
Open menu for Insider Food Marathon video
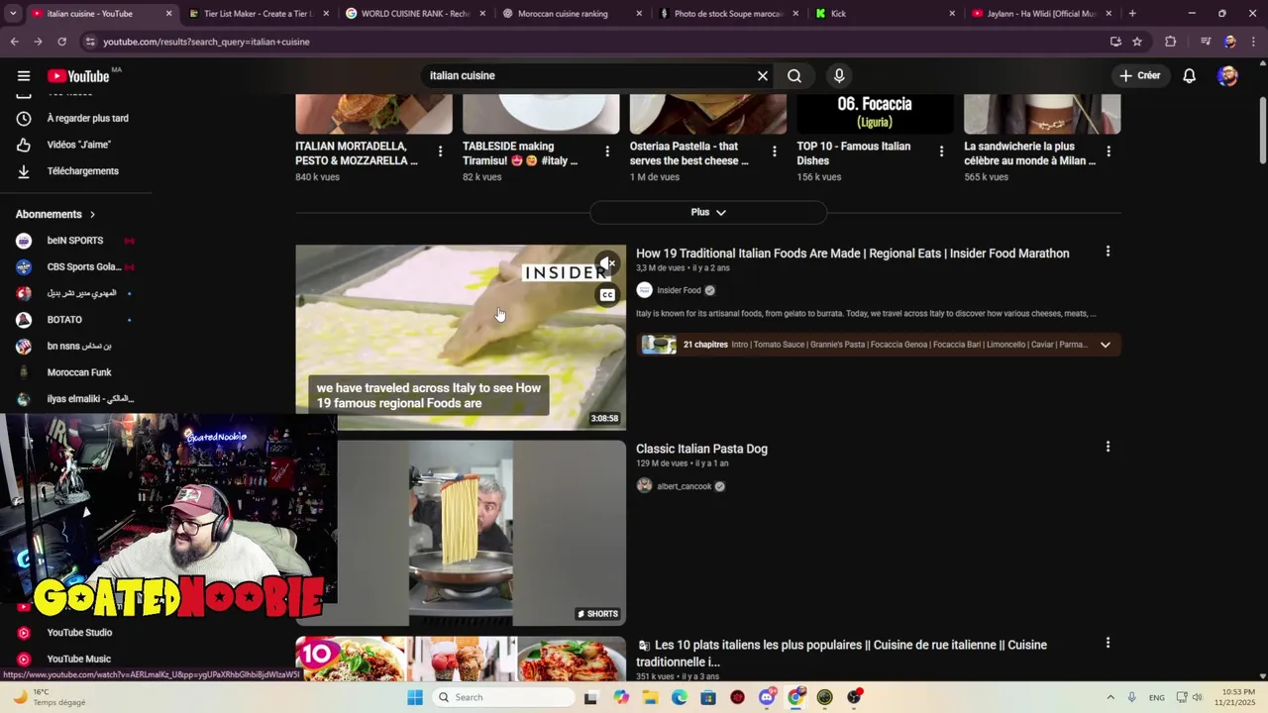1108,252
